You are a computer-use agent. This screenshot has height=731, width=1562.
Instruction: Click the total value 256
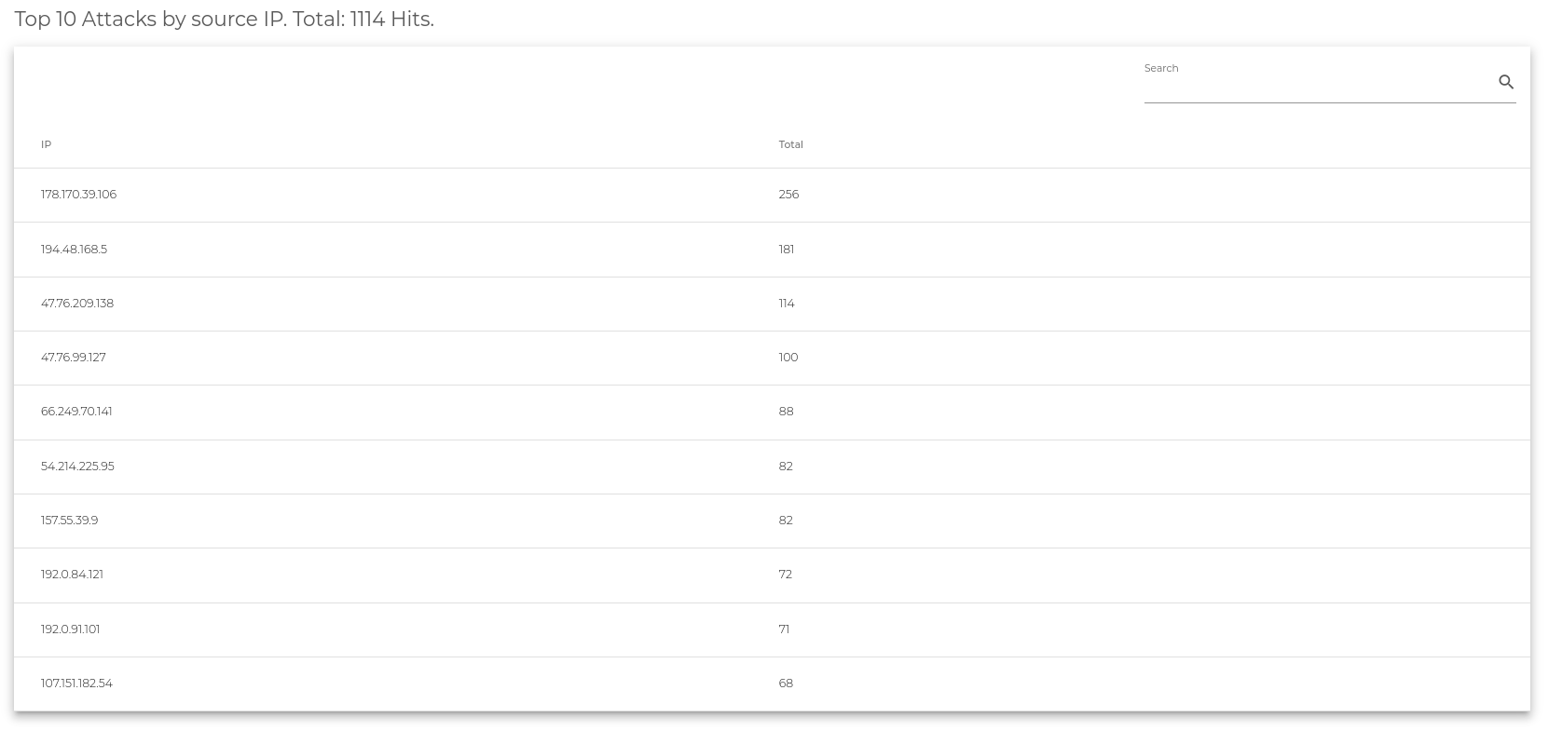pos(788,195)
